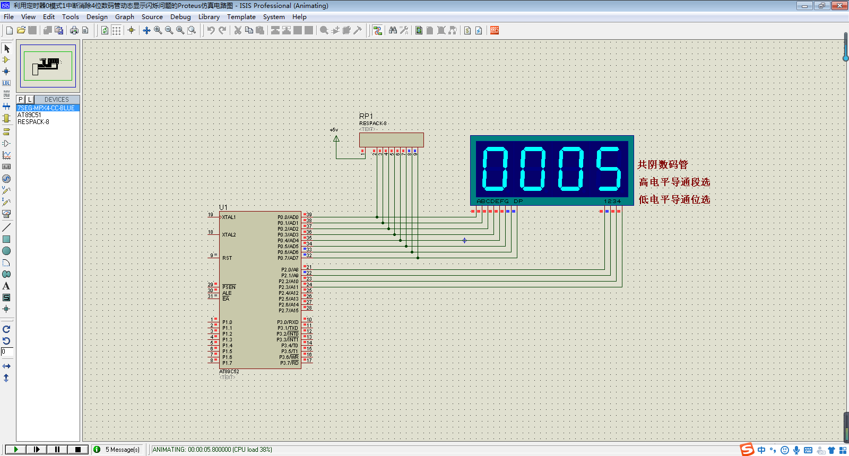Viewport: 849px width, 456px height.
Task: Open the File menu
Action: pyautogui.click(x=8, y=16)
